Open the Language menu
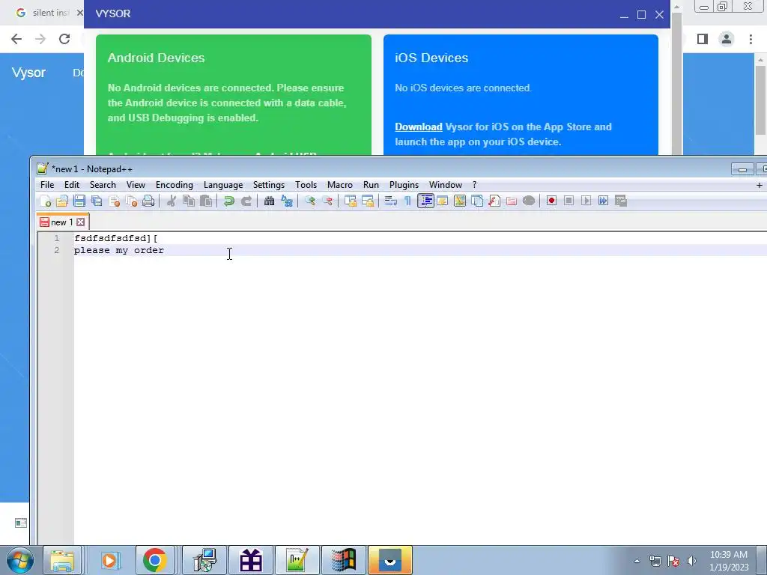This screenshot has width=767, height=575. 223,185
